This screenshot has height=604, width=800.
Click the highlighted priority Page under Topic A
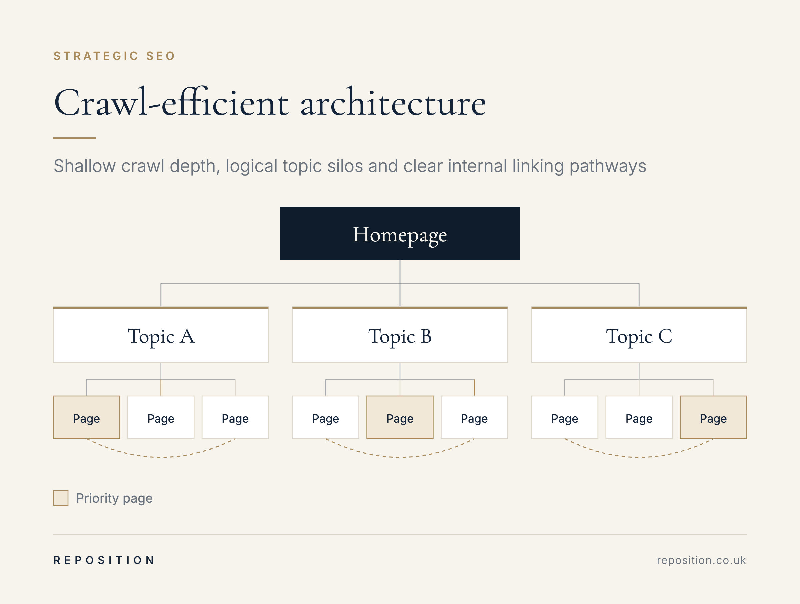(86, 417)
